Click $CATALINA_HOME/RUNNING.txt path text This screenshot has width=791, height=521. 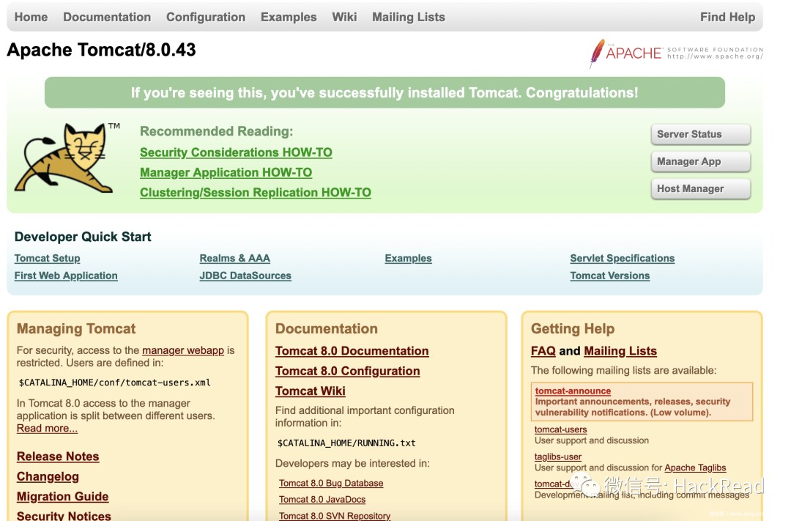346,443
